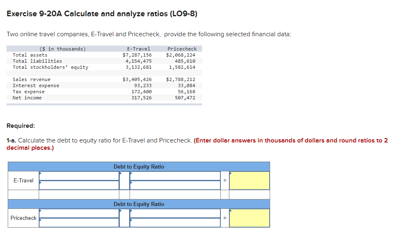This screenshot has width=409, height=252.
Task: Click the Interest expense row label
Action: point(36,85)
